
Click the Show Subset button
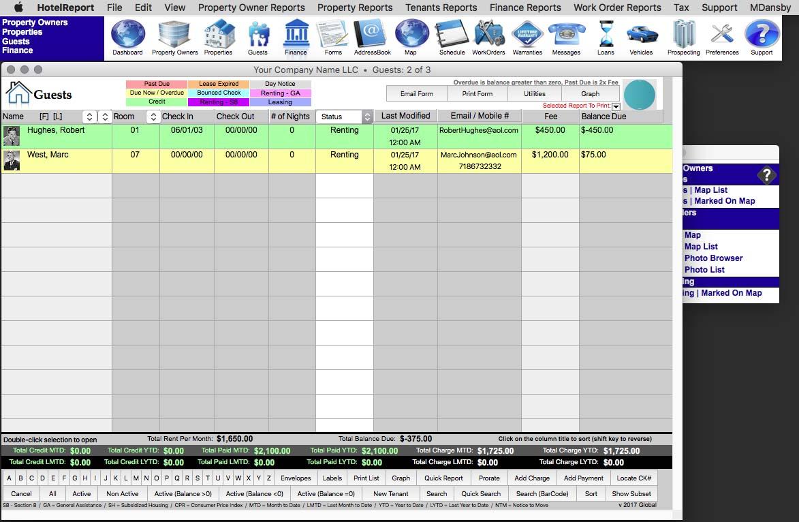631,493
